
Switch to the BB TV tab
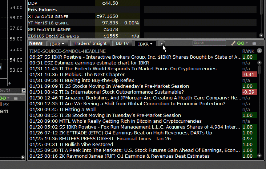[x=122, y=43]
